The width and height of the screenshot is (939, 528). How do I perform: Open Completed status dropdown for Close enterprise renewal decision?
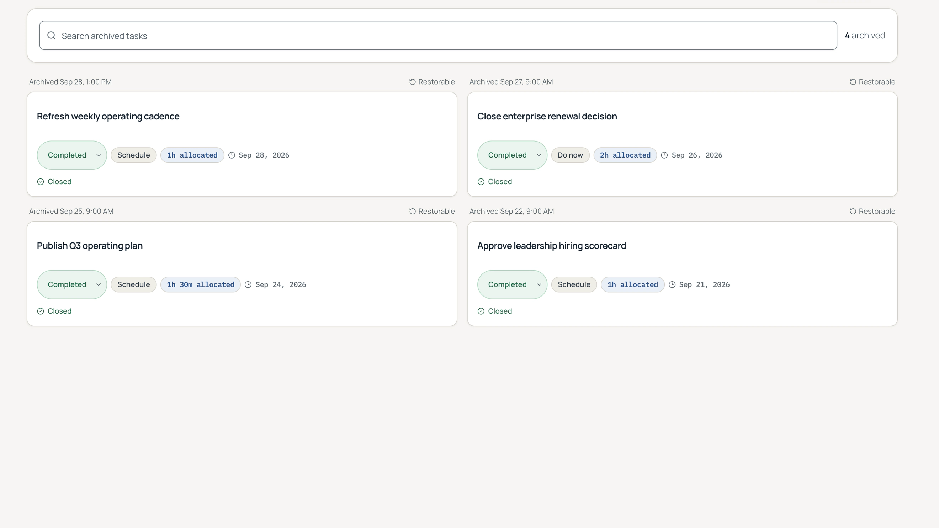click(x=512, y=155)
